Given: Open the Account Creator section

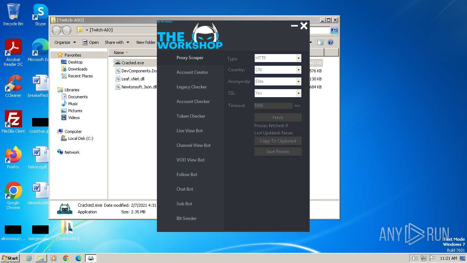Looking at the screenshot, I should click(x=192, y=72).
